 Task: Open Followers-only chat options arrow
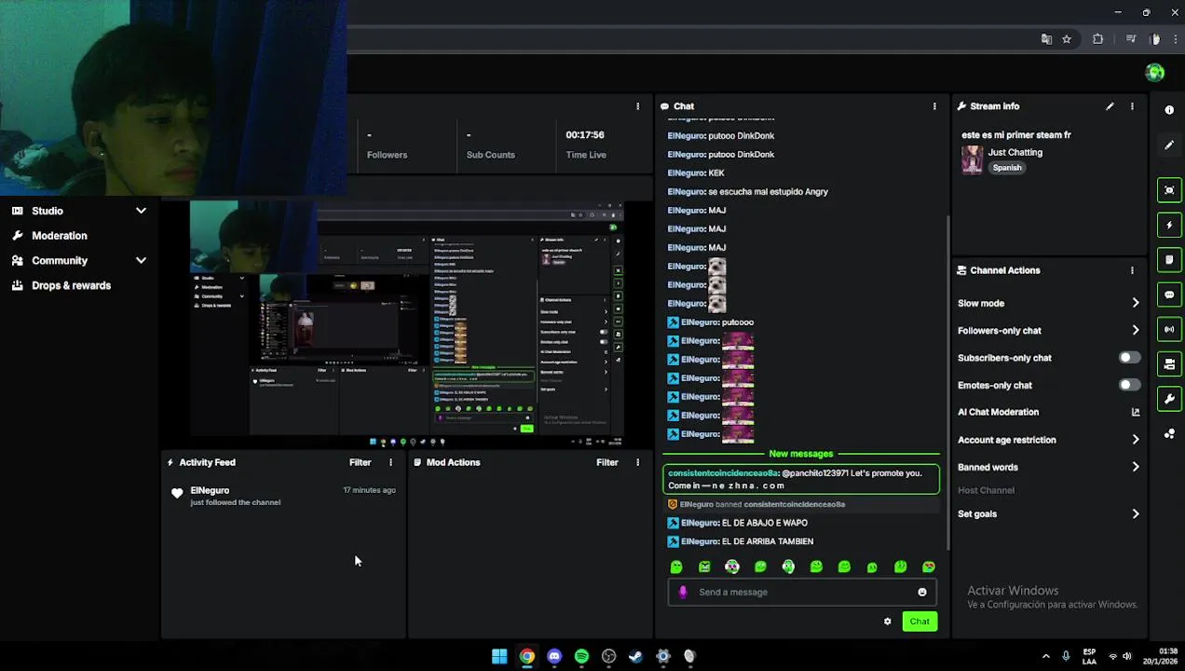(x=1135, y=330)
